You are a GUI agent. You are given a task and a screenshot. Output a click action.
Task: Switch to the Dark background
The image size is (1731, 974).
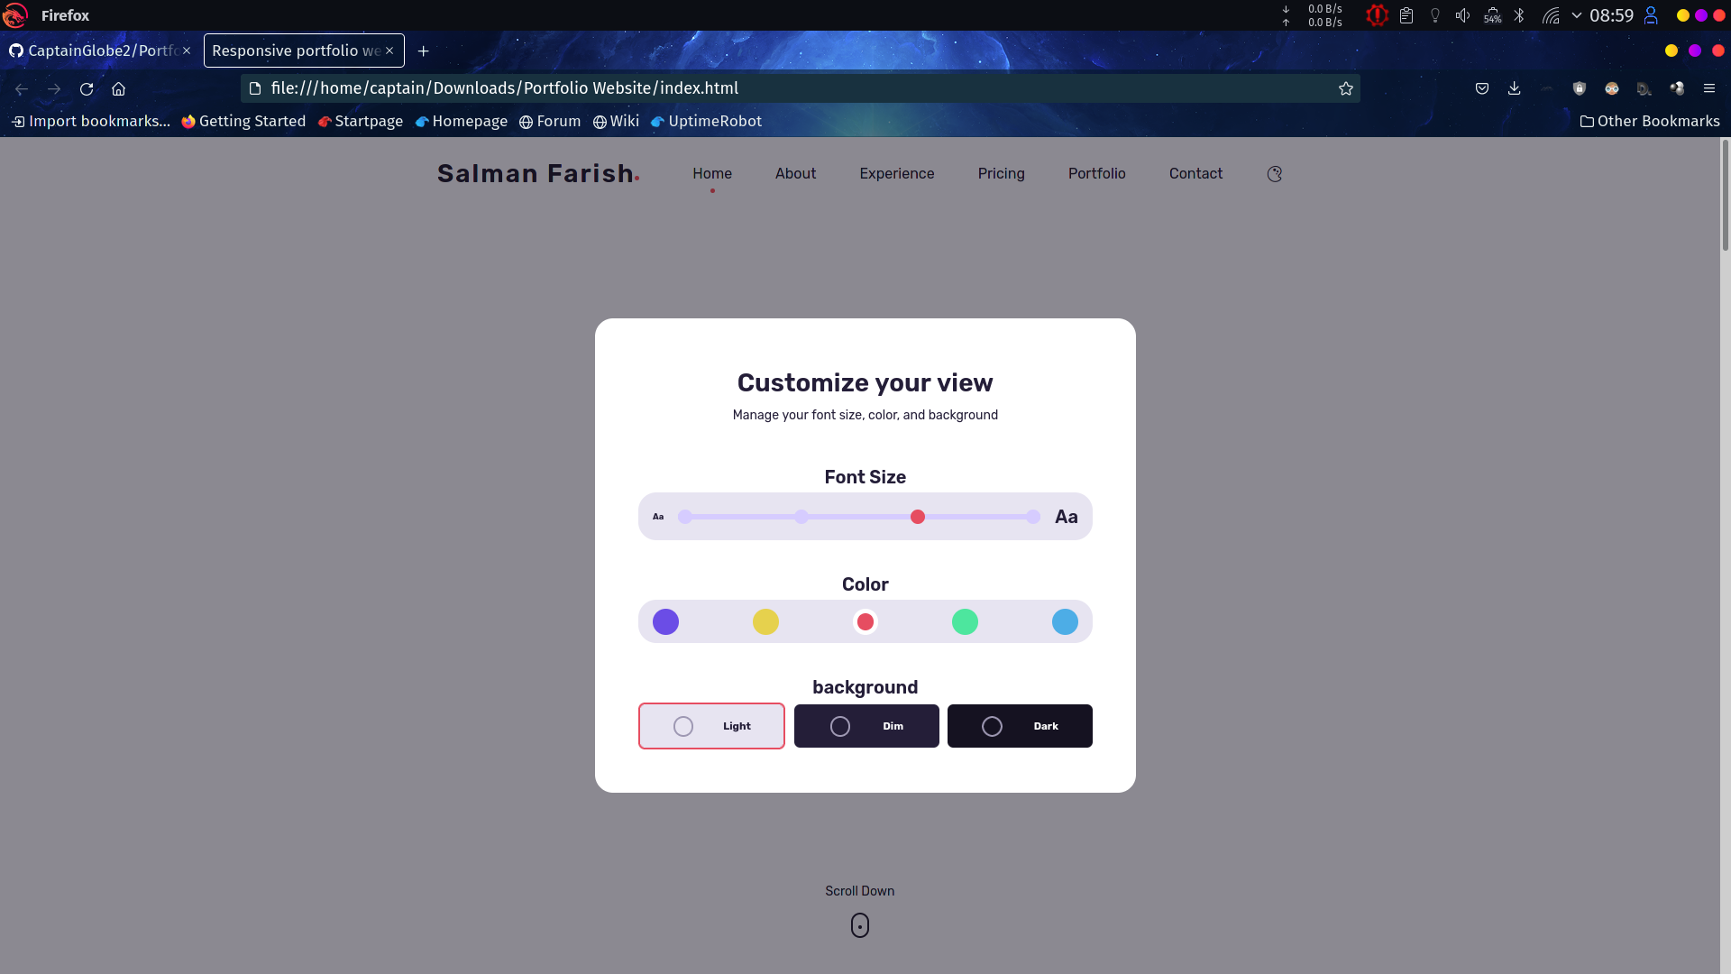click(1020, 726)
